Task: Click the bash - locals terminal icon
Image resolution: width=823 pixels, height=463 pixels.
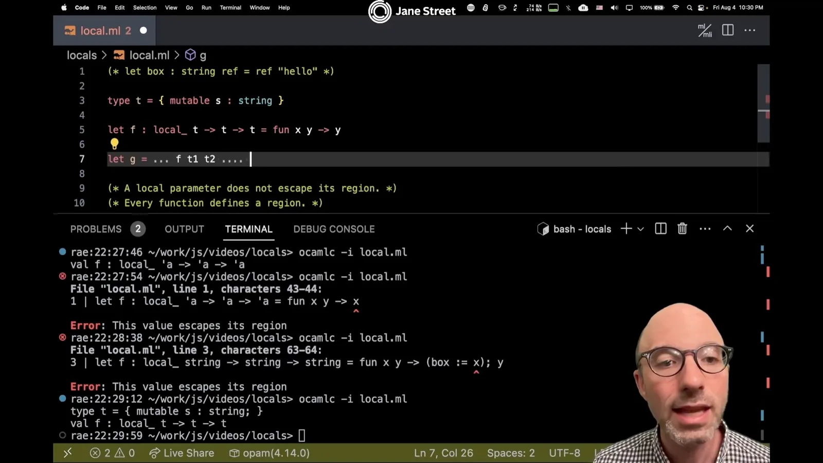Action: tap(543, 229)
